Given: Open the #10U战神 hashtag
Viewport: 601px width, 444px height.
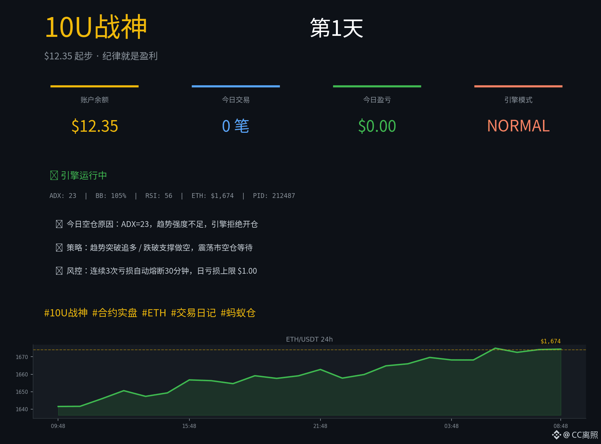Looking at the screenshot, I should (x=66, y=313).
